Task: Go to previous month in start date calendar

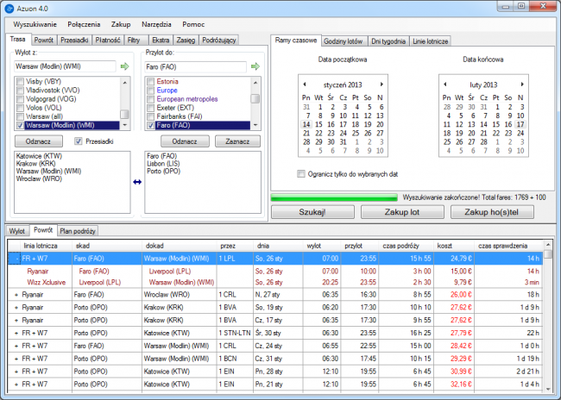Action: [x=303, y=84]
